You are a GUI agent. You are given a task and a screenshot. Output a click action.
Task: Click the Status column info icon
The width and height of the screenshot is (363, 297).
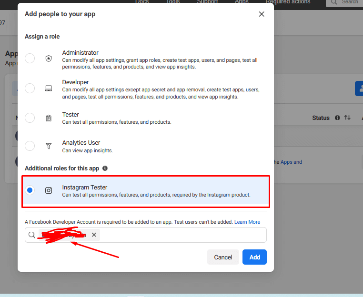click(337, 118)
